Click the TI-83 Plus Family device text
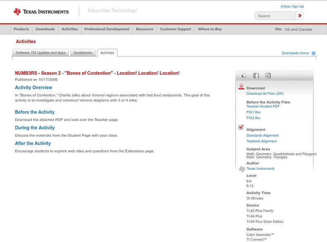This screenshot has height=242, width=327. click(260, 211)
